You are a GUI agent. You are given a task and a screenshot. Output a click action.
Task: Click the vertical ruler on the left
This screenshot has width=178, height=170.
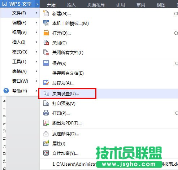coord(4,133)
